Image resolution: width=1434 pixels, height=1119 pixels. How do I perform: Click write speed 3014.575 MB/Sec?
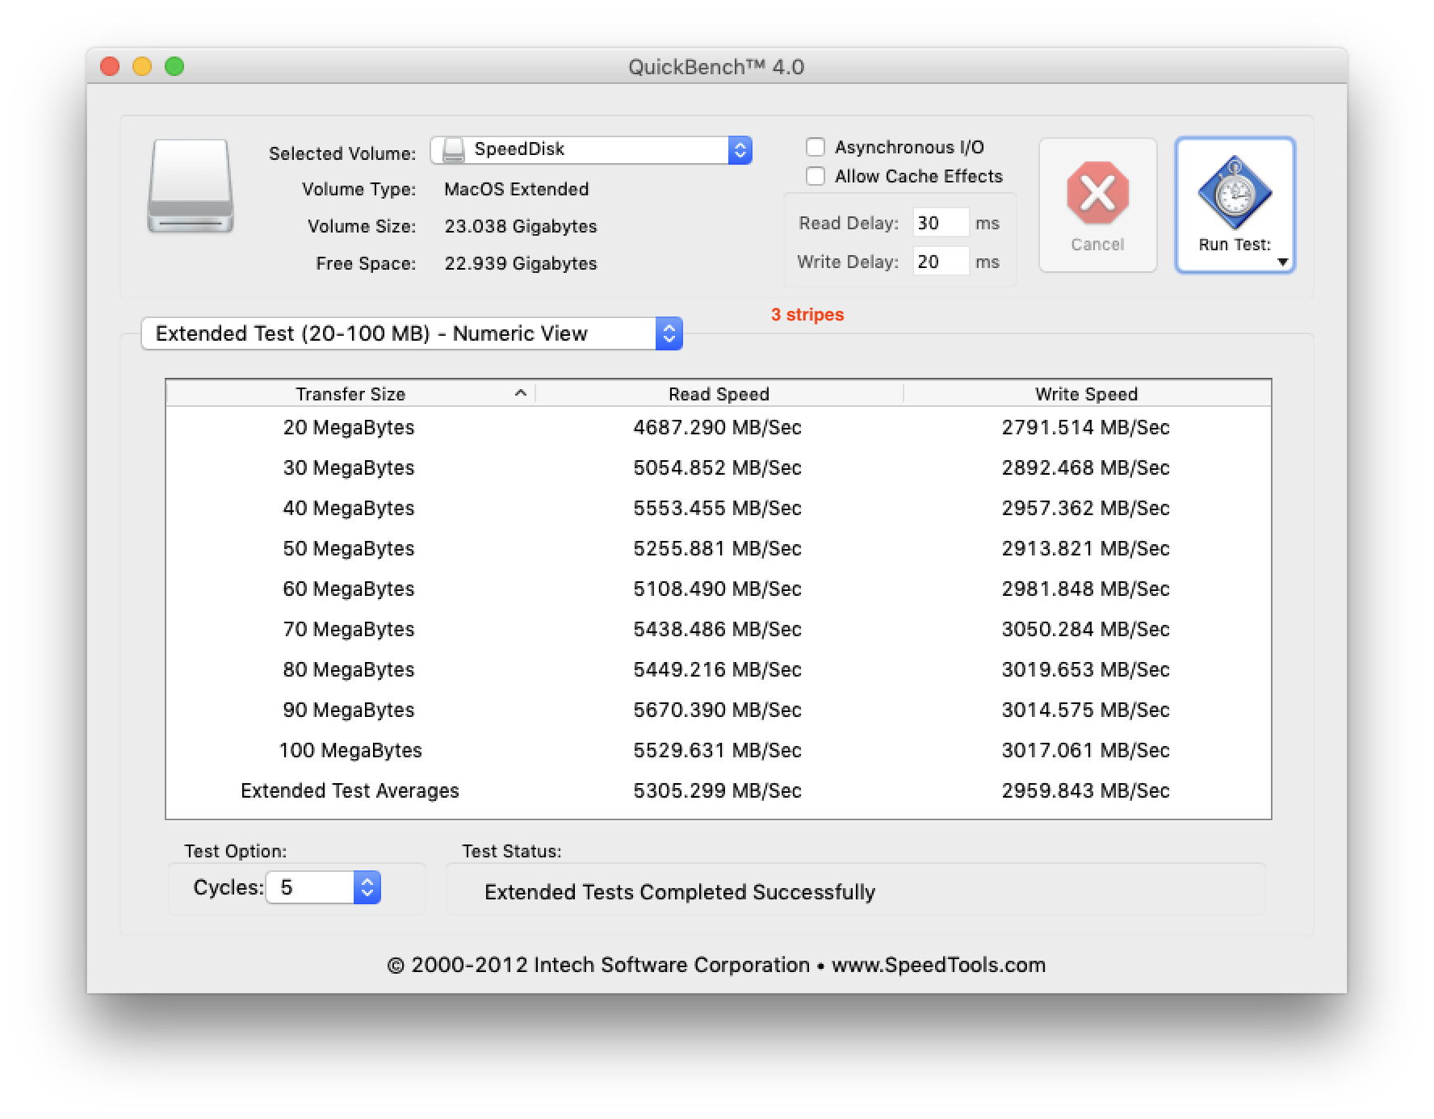click(1086, 710)
